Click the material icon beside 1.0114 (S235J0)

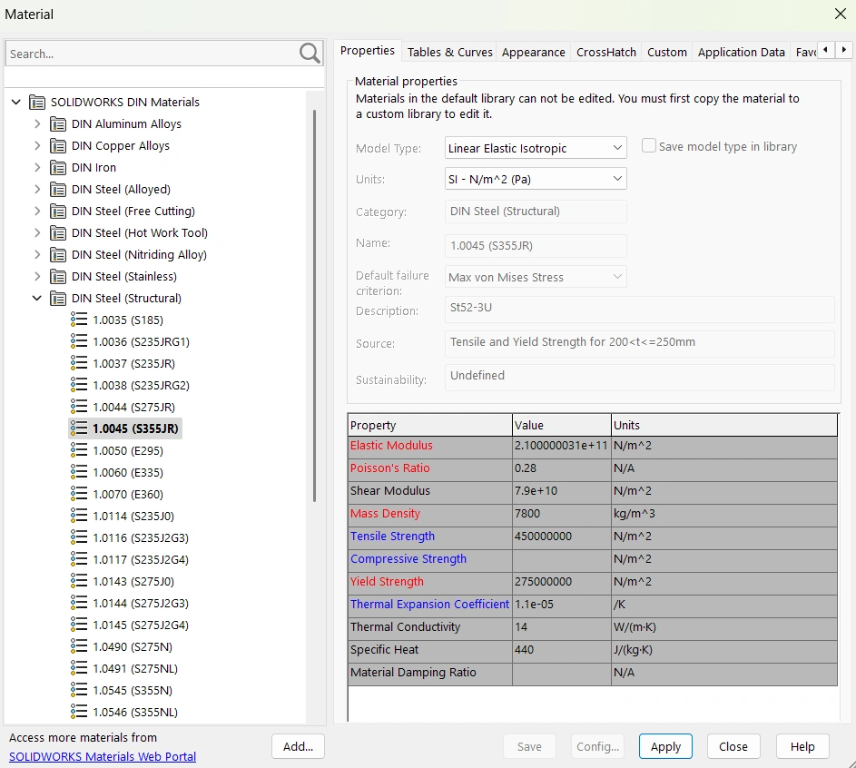click(79, 516)
